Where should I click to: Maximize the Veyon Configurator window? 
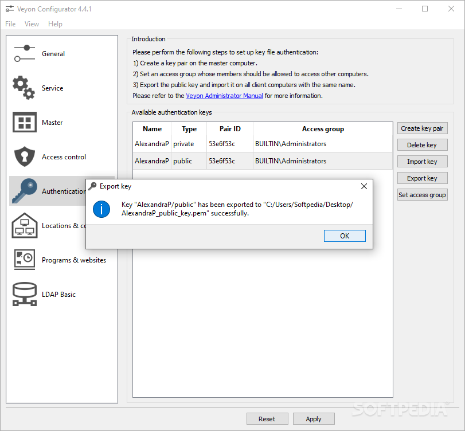(425, 9)
